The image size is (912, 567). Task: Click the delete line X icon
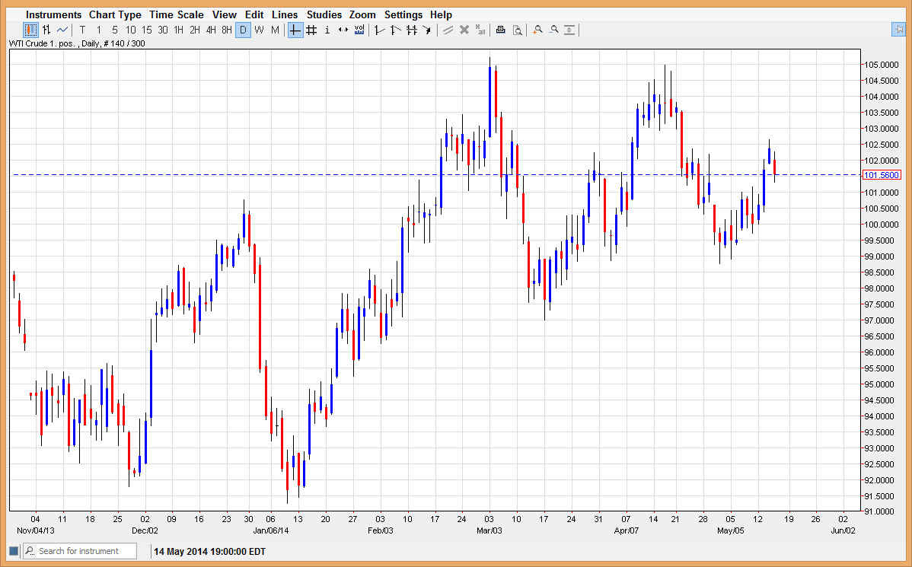pos(464,30)
